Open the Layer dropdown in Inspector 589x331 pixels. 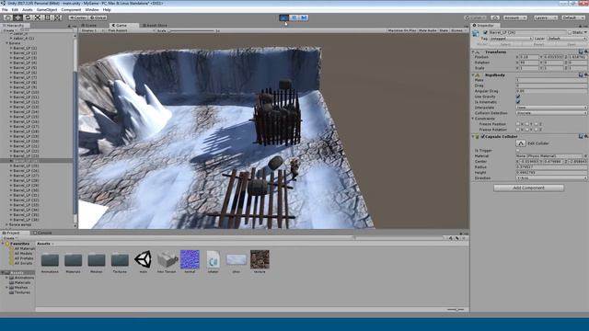(567, 39)
